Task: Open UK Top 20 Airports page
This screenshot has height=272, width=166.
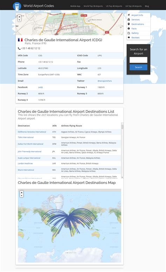Action: click(133, 6)
